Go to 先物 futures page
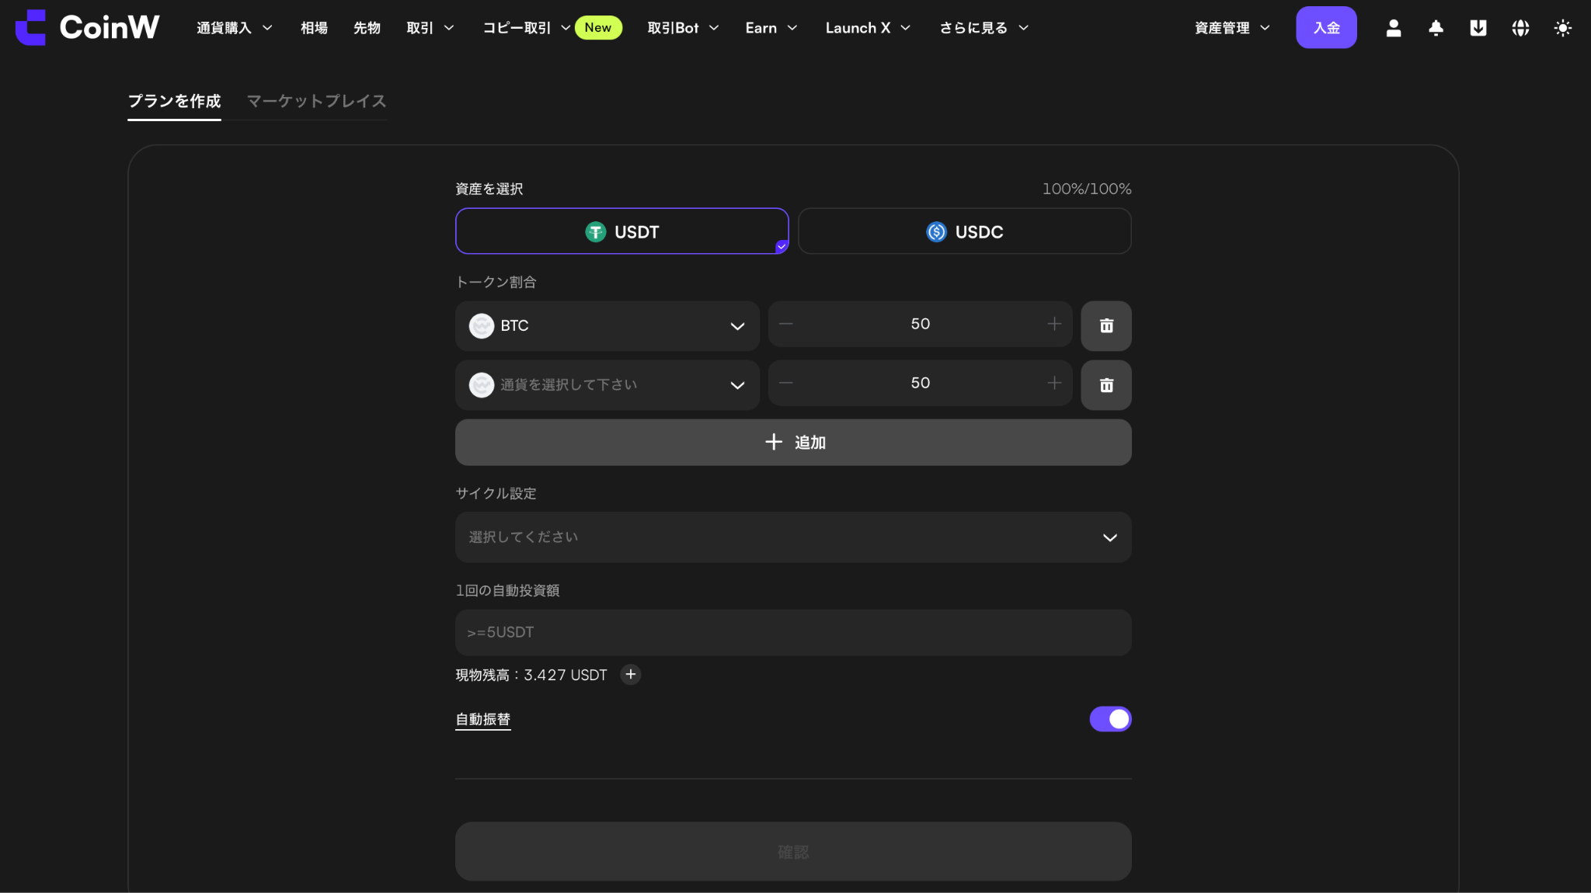 (367, 28)
